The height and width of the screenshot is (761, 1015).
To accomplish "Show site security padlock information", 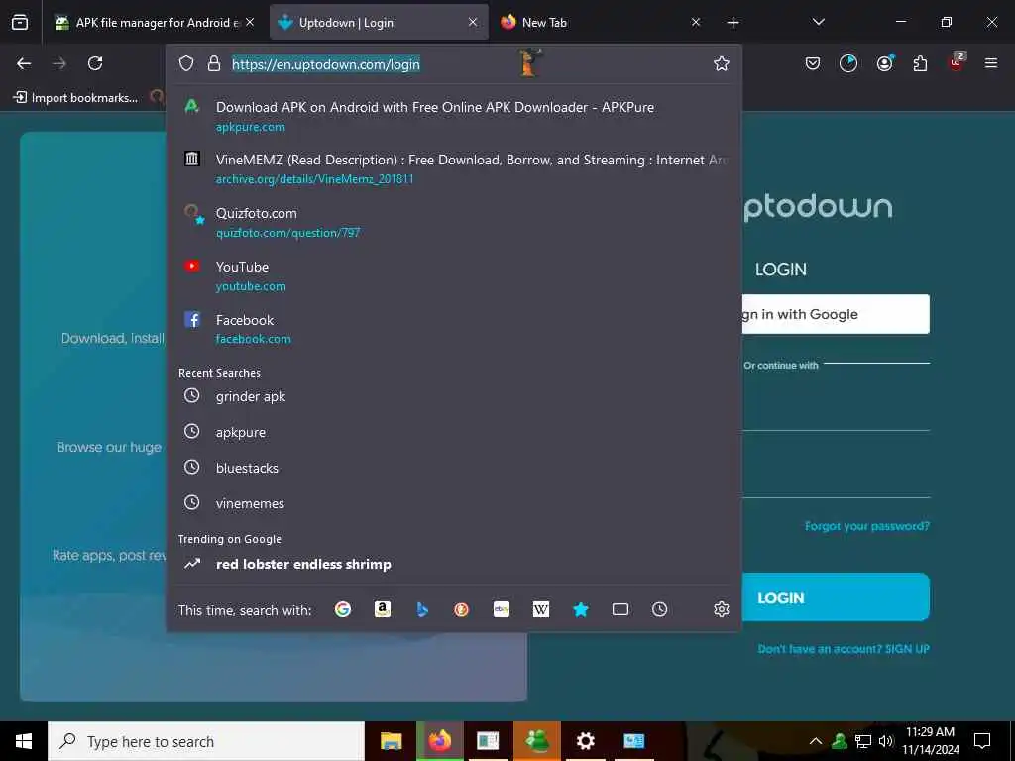I will click(x=214, y=63).
